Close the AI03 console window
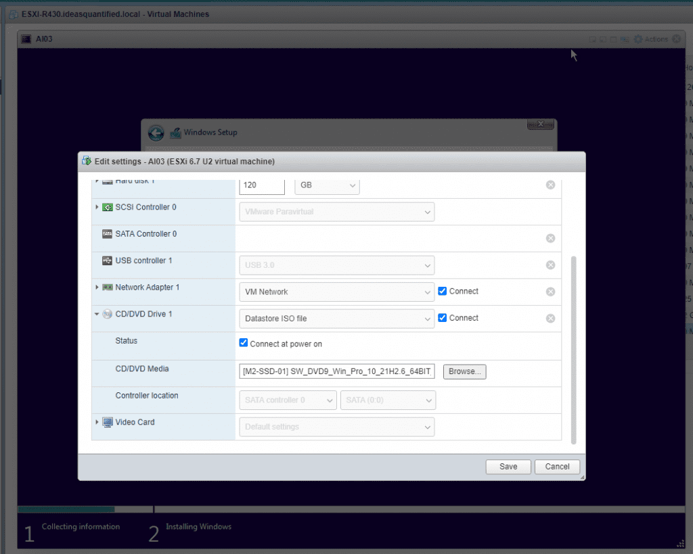 pyautogui.click(x=676, y=39)
